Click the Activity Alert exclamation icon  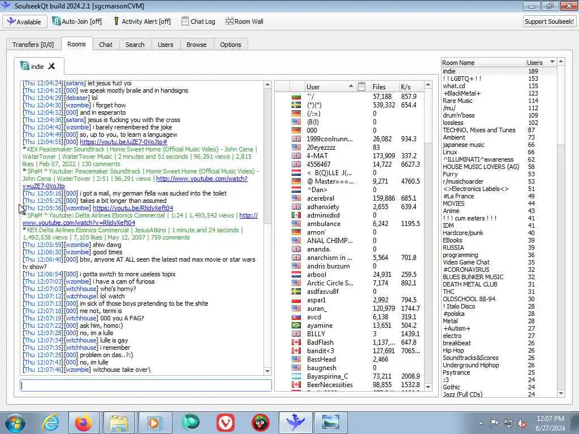tap(116, 21)
